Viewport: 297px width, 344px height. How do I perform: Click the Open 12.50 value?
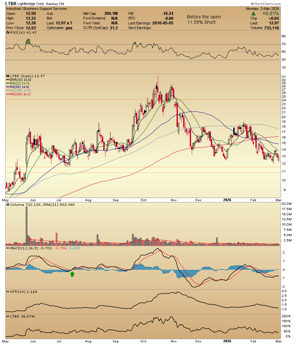pyautogui.click(x=31, y=14)
